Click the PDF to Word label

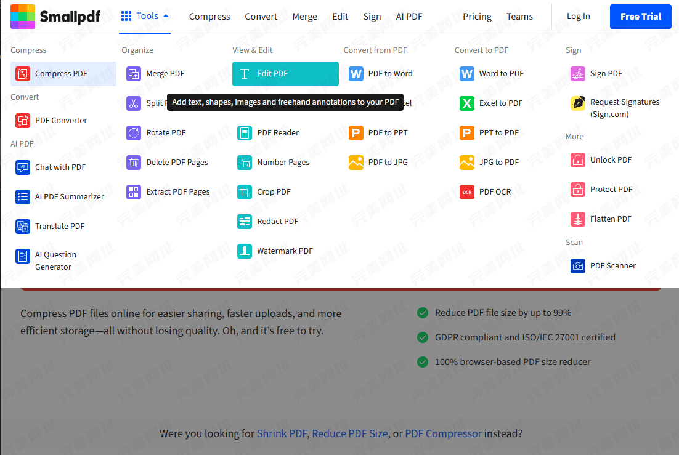[x=390, y=74]
